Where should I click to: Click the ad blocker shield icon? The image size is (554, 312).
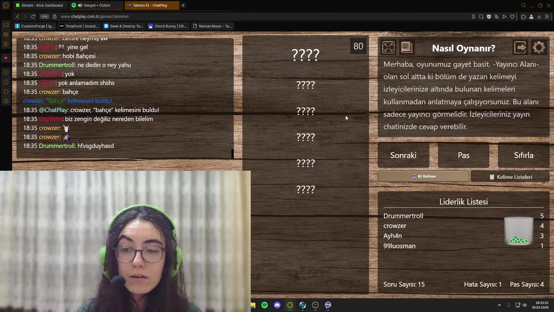[x=489, y=16]
